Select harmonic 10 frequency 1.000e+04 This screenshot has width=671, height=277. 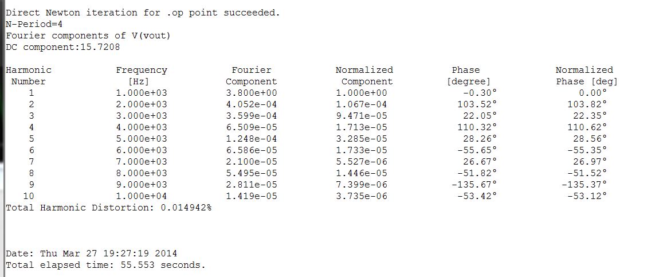tap(142, 196)
